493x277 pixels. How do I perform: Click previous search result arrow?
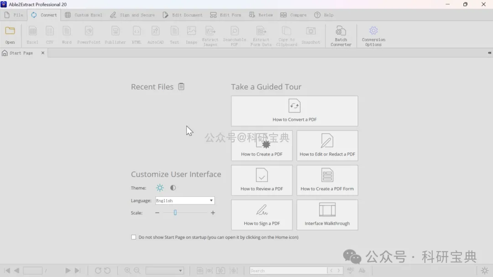pyautogui.click(x=331, y=271)
